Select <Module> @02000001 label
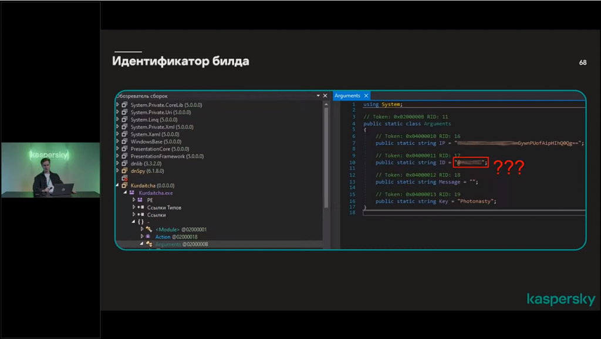Screen dimensions: 601x339 [x=181, y=229]
